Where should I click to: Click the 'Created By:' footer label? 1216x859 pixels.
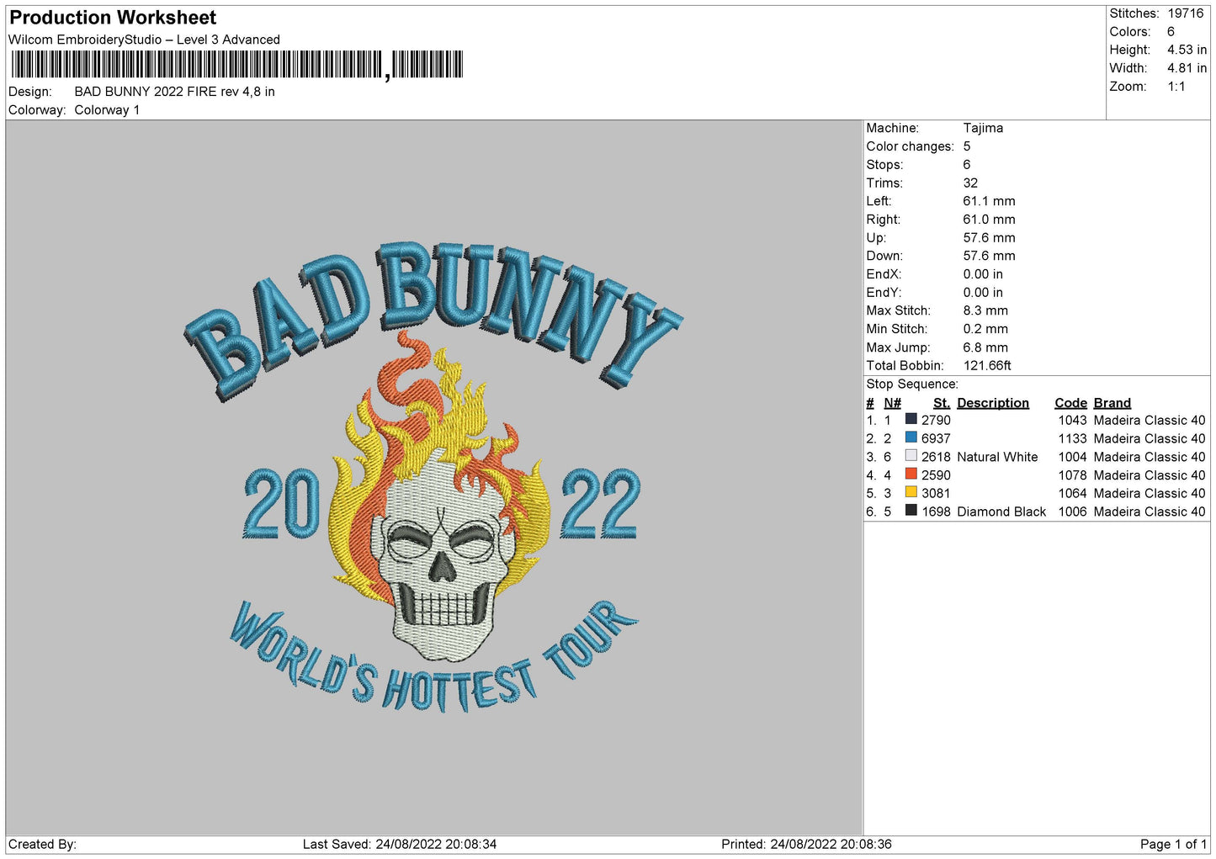[42, 844]
